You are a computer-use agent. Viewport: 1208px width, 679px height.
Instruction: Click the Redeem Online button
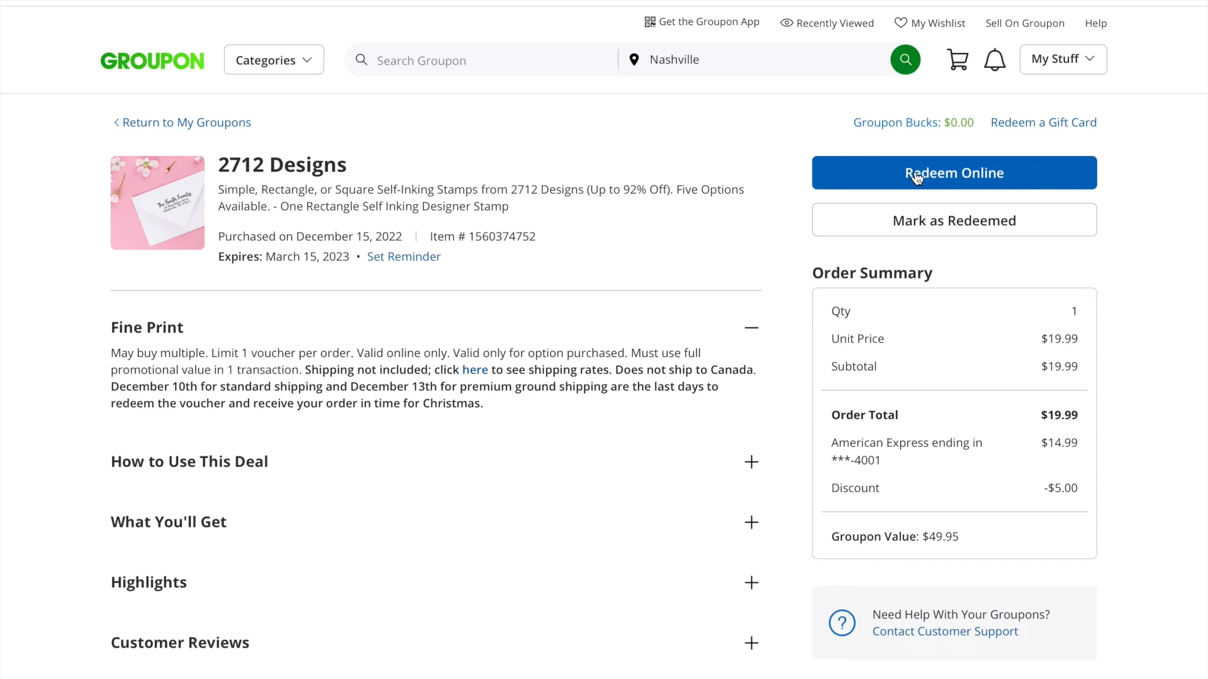point(954,173)
